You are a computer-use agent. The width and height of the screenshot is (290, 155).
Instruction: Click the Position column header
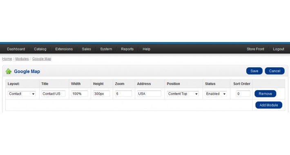click(x=173, y=84)
